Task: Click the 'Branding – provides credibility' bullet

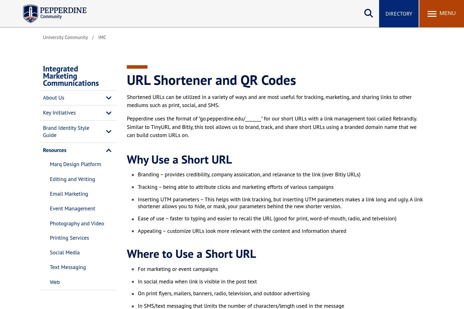Action: pos(249,174)
